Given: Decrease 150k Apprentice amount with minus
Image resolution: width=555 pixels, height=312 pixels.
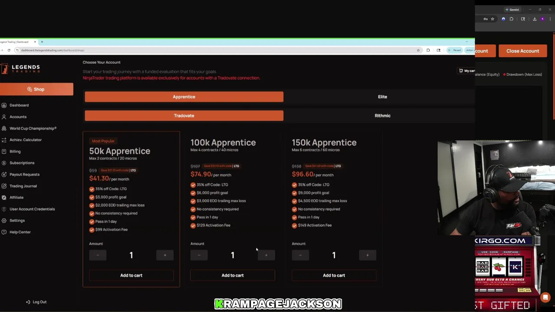Looking at the screenshot, I should (x=300, y=255).
